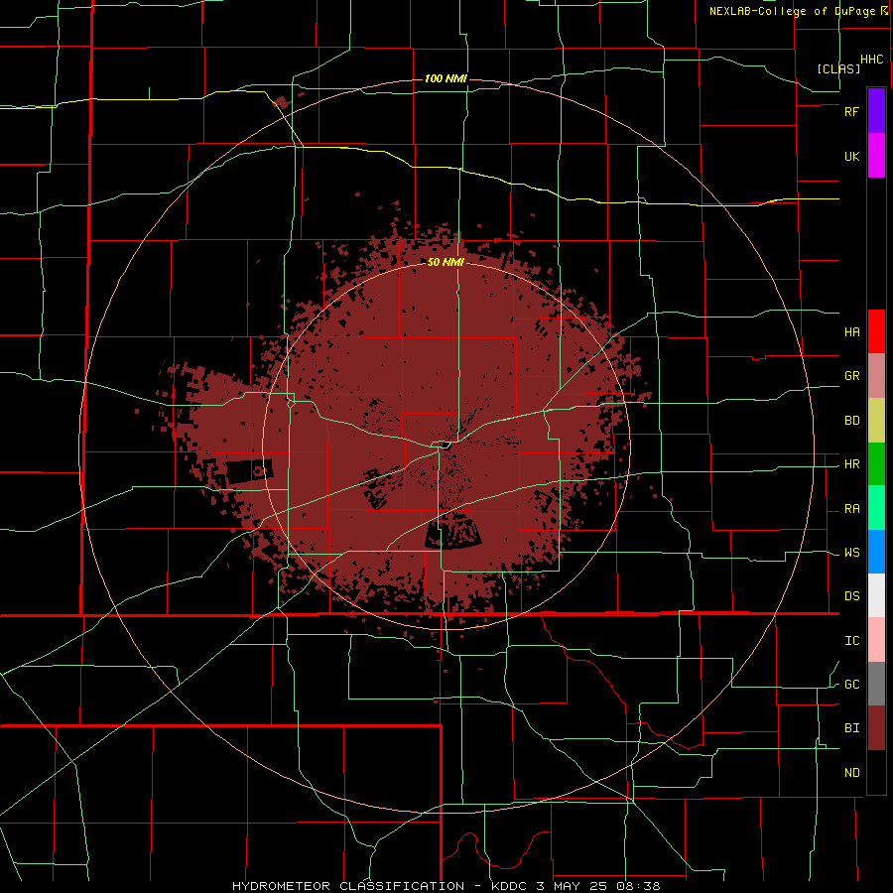
Task: Click the light pink IC legend swatch
Action: [x=876, y=640]
